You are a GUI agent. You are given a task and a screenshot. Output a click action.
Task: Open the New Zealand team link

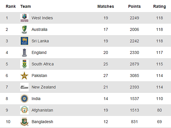[x=44, y=87]
